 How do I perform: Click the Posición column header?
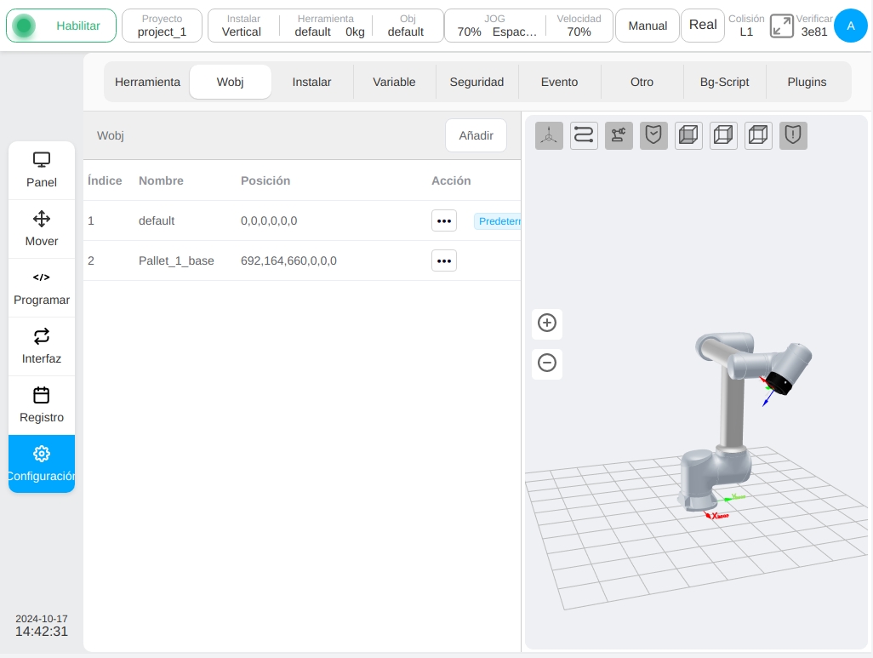pos(265,180)
